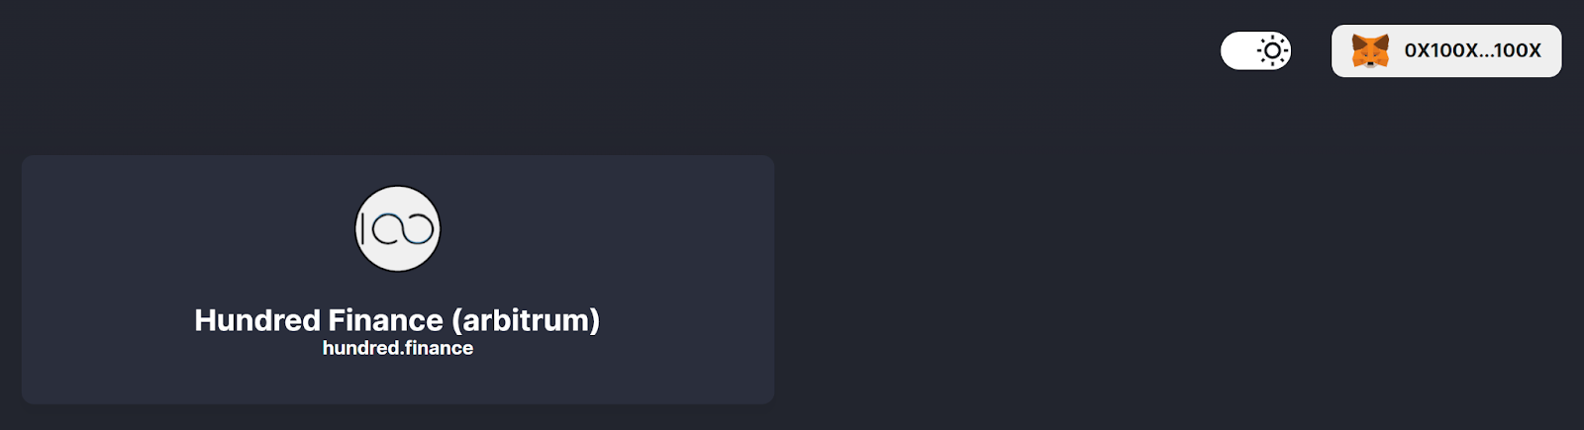Screen dimensions: 1584x430
Task: Open the 0X100X...100X wallet account button
Action: point(1446,50)
